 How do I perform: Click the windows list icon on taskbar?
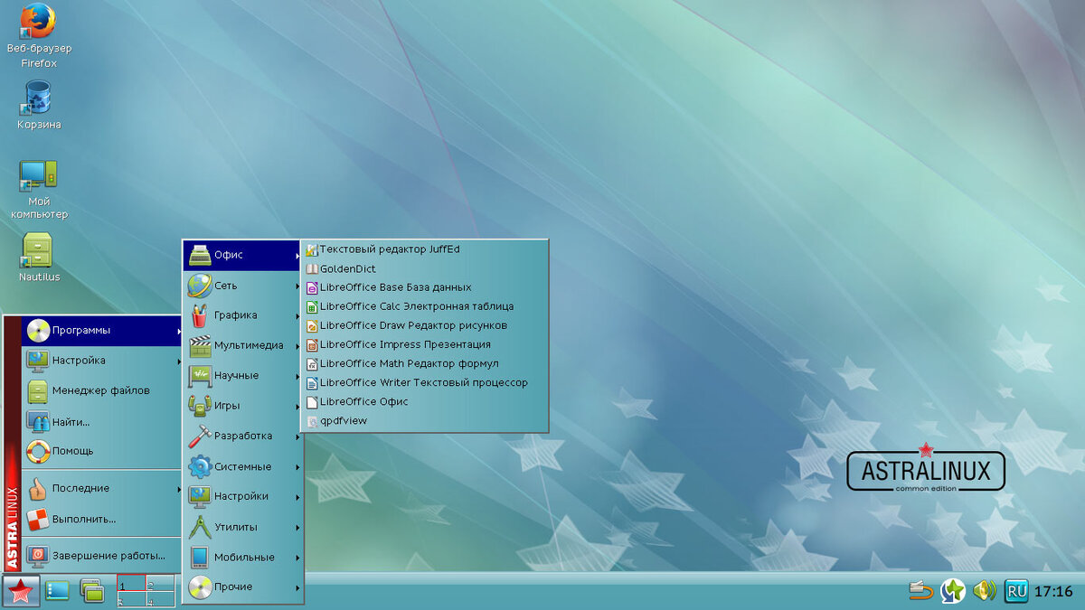click(x=92, y=591)
